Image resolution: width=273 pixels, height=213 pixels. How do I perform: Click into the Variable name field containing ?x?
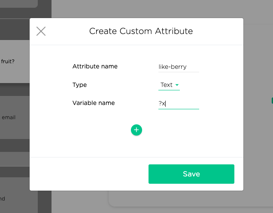179,104
